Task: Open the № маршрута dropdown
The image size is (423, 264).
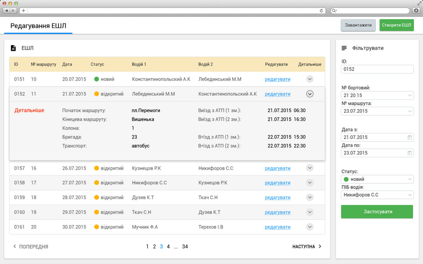Action: coord(377,111)
